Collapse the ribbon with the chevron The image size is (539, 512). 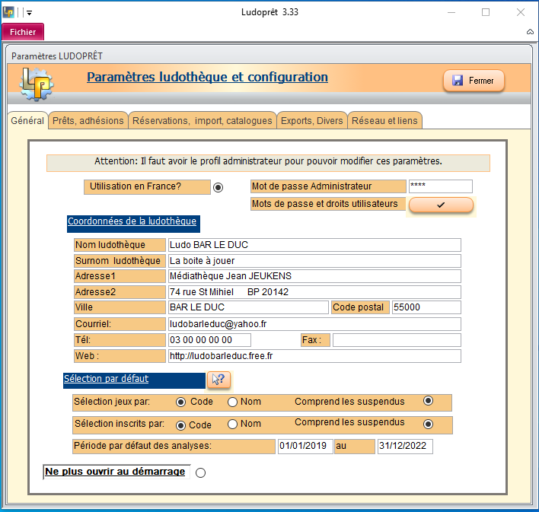click(530, 32)
